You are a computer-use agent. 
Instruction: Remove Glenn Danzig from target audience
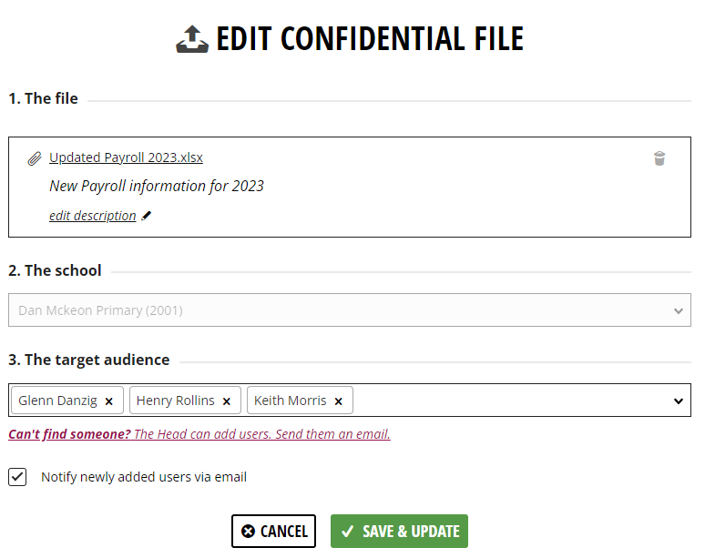click(108, 401)
